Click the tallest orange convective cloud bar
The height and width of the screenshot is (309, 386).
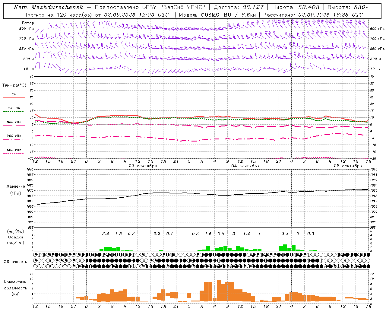click(x=219, y=291)
